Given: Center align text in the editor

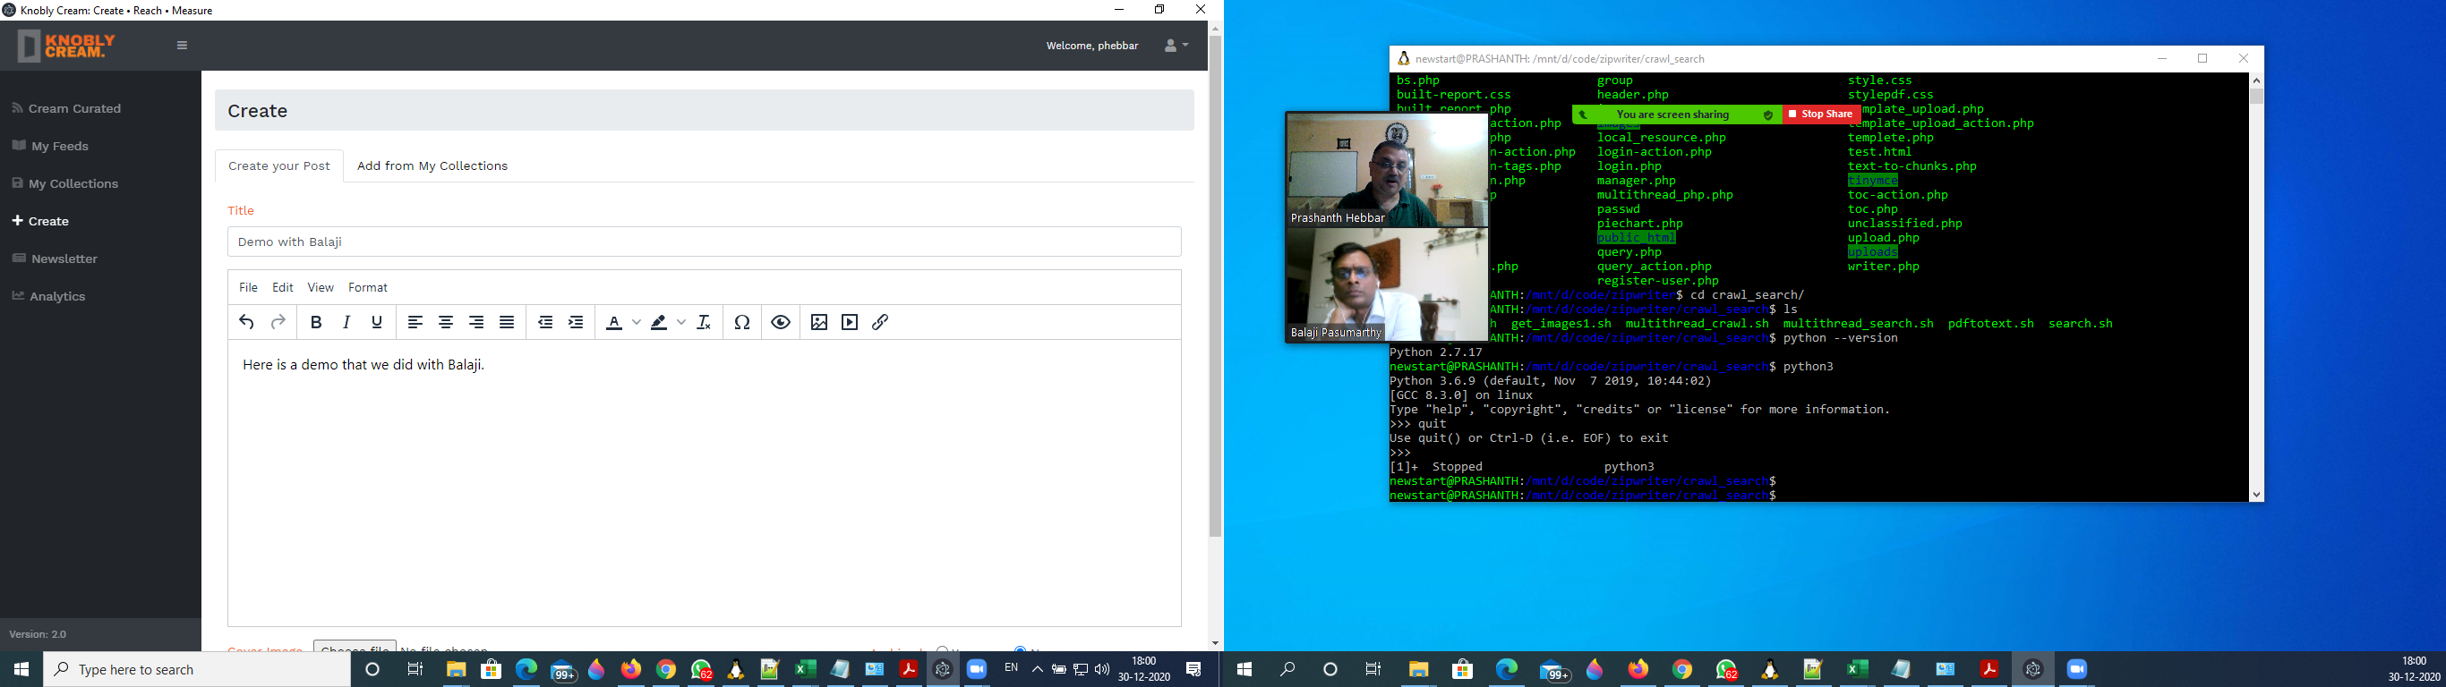Looking at the screenshot, I should coord(445,323).
